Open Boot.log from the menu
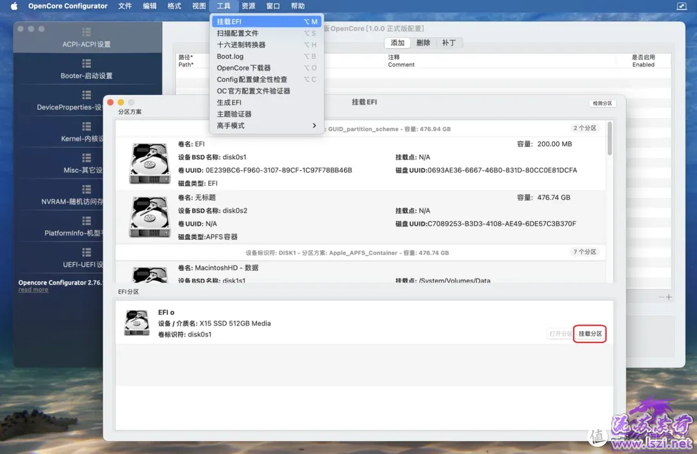The image size is (697, 454). tap(267, 56)
